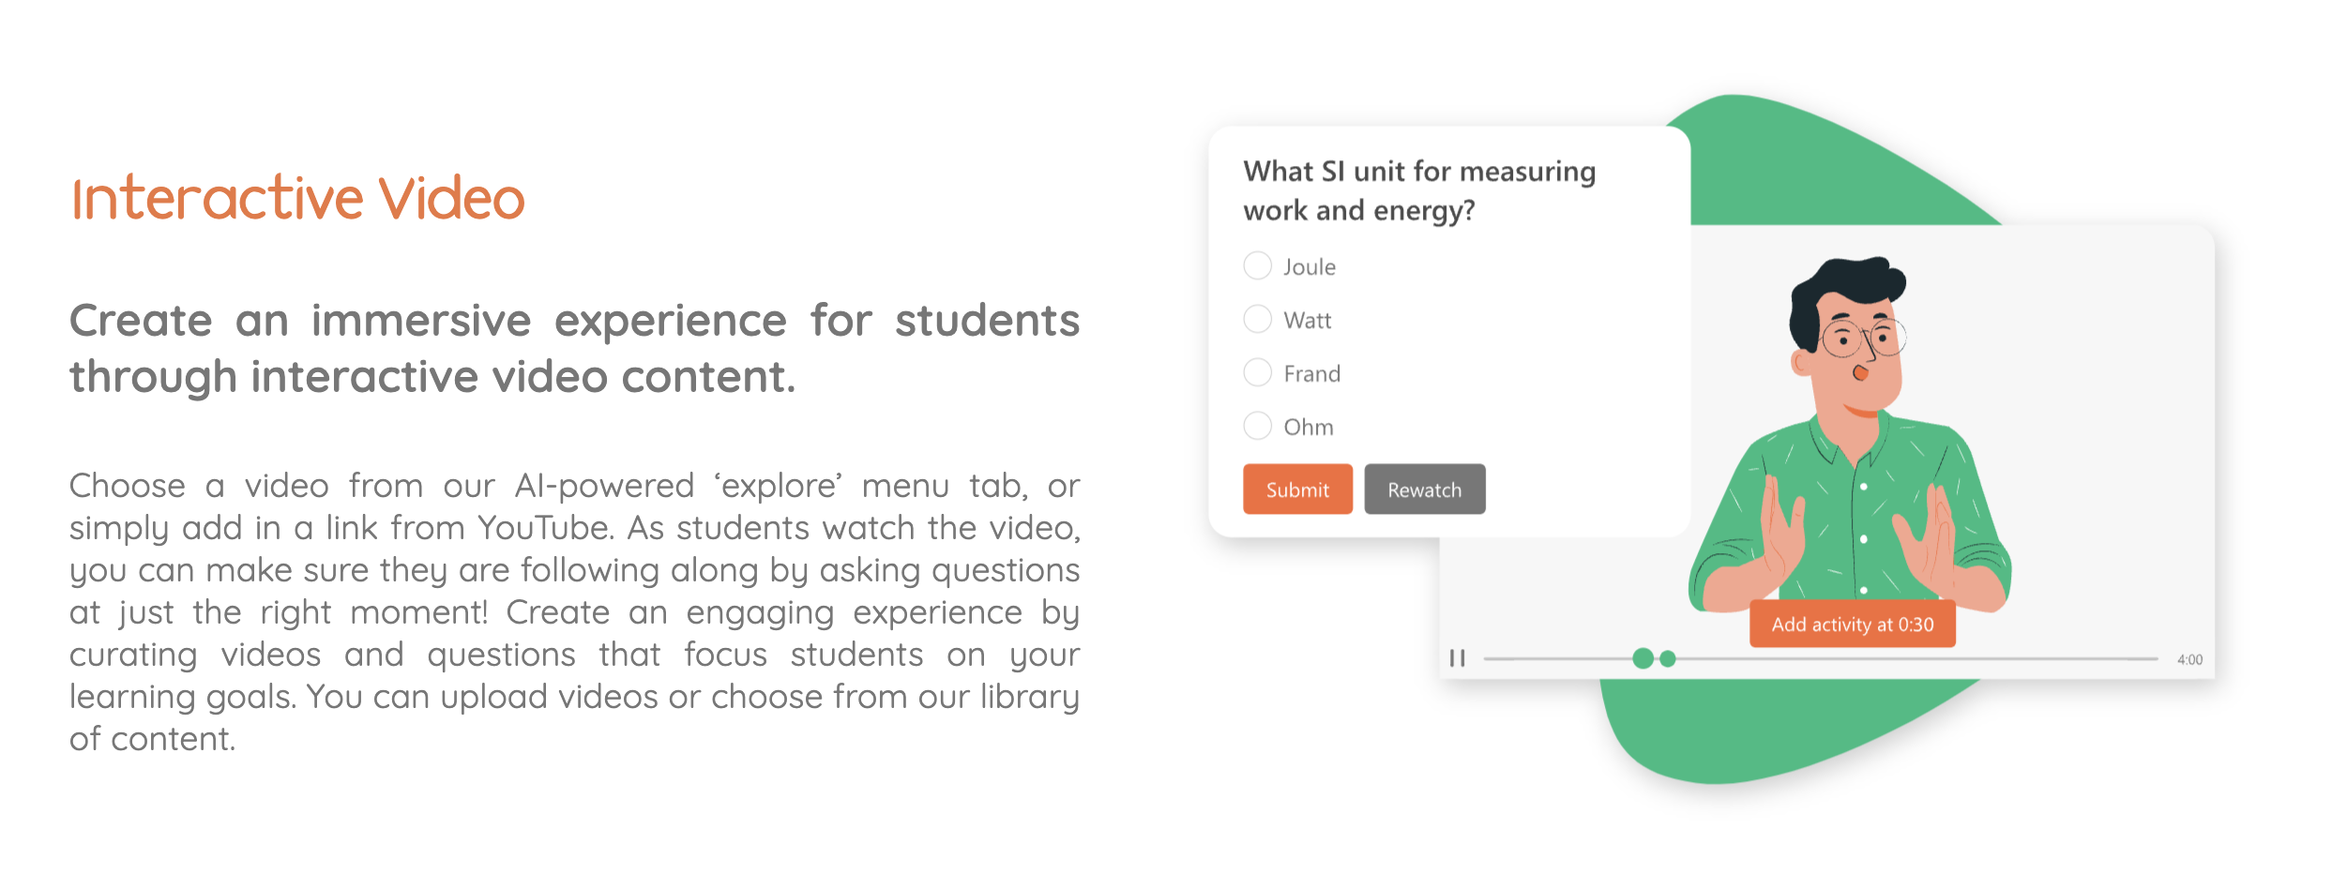
Task: Click the smaller green timeline dot
Action: [1667, 659]
